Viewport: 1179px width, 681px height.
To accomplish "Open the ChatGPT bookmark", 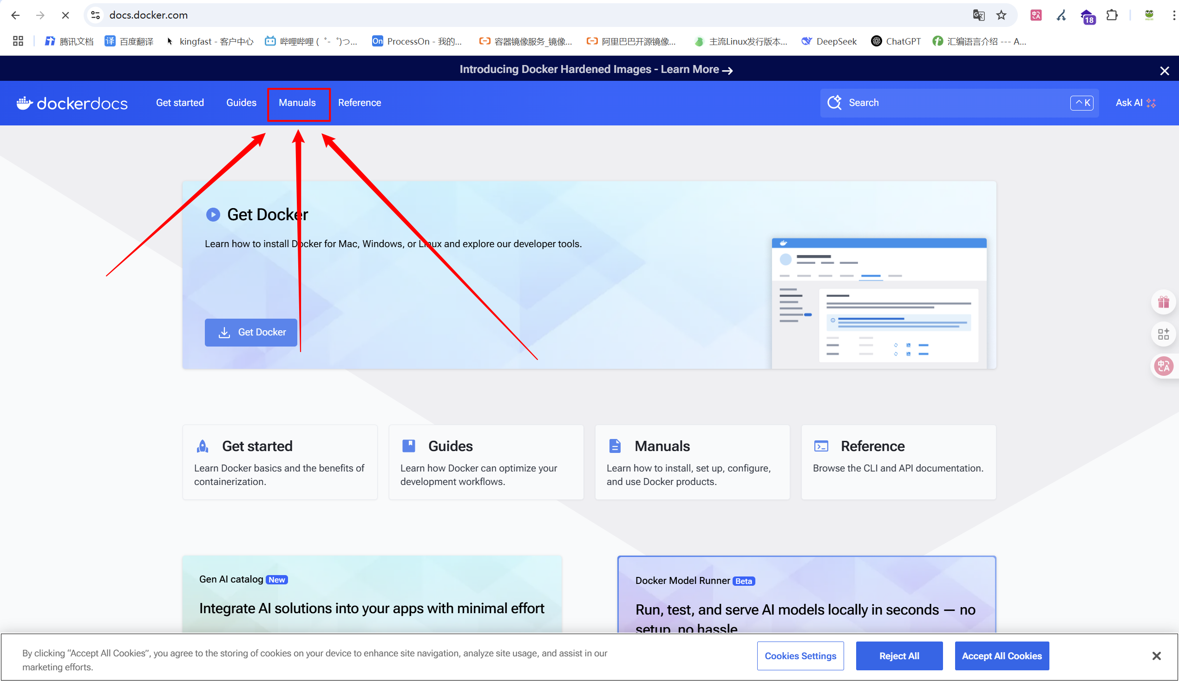I will click(896, 41).
